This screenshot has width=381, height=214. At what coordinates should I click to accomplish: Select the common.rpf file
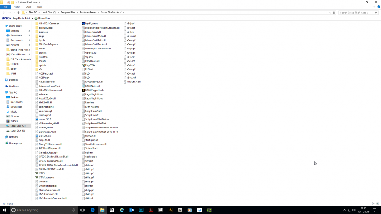[44, 111]
